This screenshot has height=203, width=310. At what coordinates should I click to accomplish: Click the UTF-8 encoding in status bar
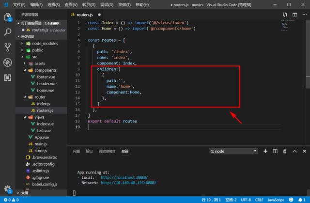point(246,200)
